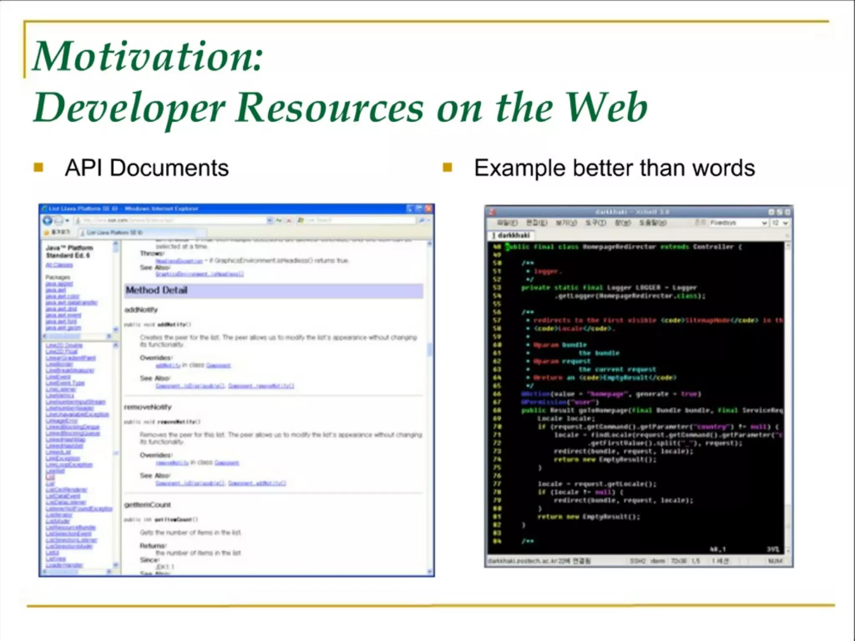Click the HeadlessException link under Throws
The width and height of the screenshot is (855, 641).
[179, 261]
